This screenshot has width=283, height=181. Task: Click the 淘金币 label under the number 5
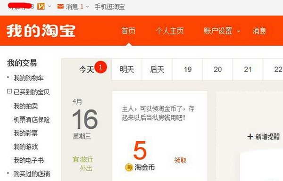tap(145, 167)
